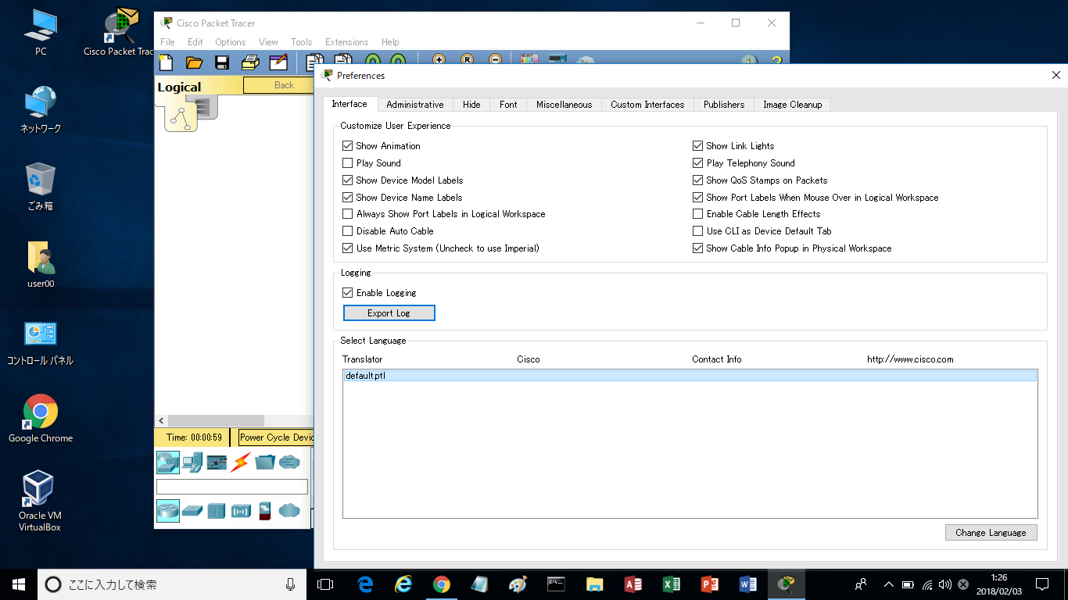The height and width of the screenshot is (600, 1068).
Task: Enable Cable Length Effects
Action: click(697, 213)
